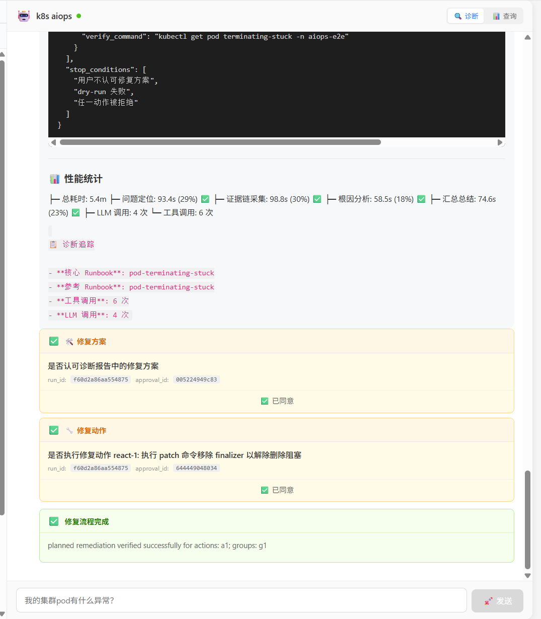This screenshot has width=541, height=619.
Task: Click the check mark after 证据链采集 98.8s
Action: click(317, 199)
